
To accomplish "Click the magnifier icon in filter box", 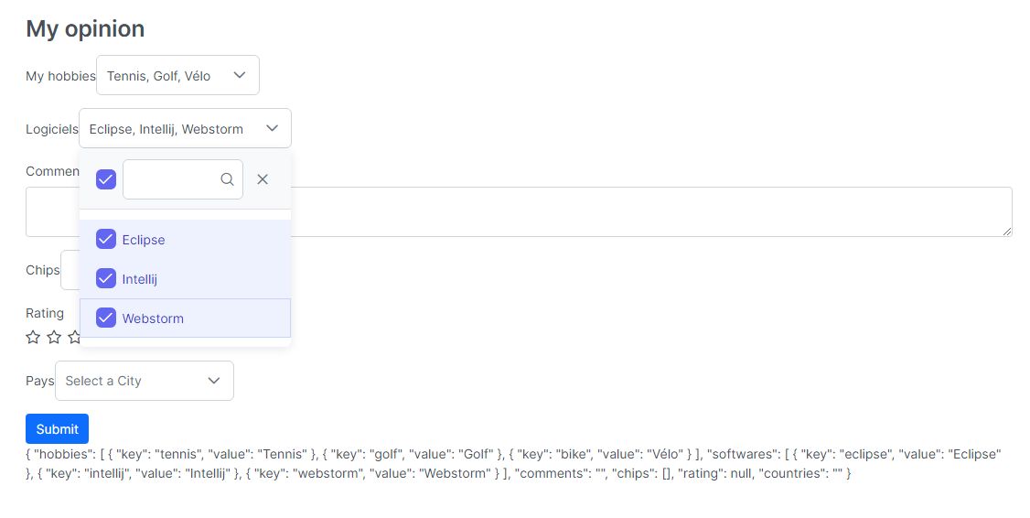I will coord(227,178).
